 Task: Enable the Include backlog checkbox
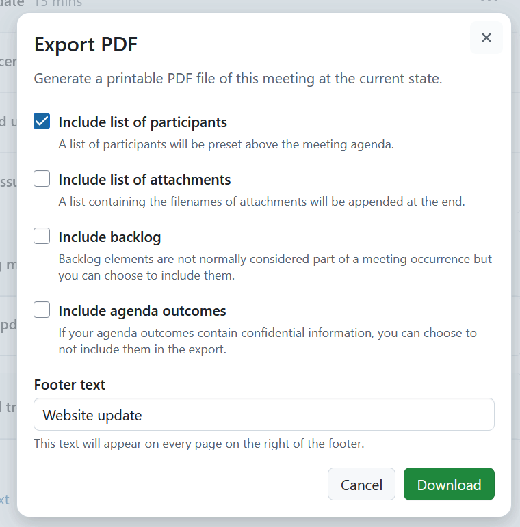42,237
